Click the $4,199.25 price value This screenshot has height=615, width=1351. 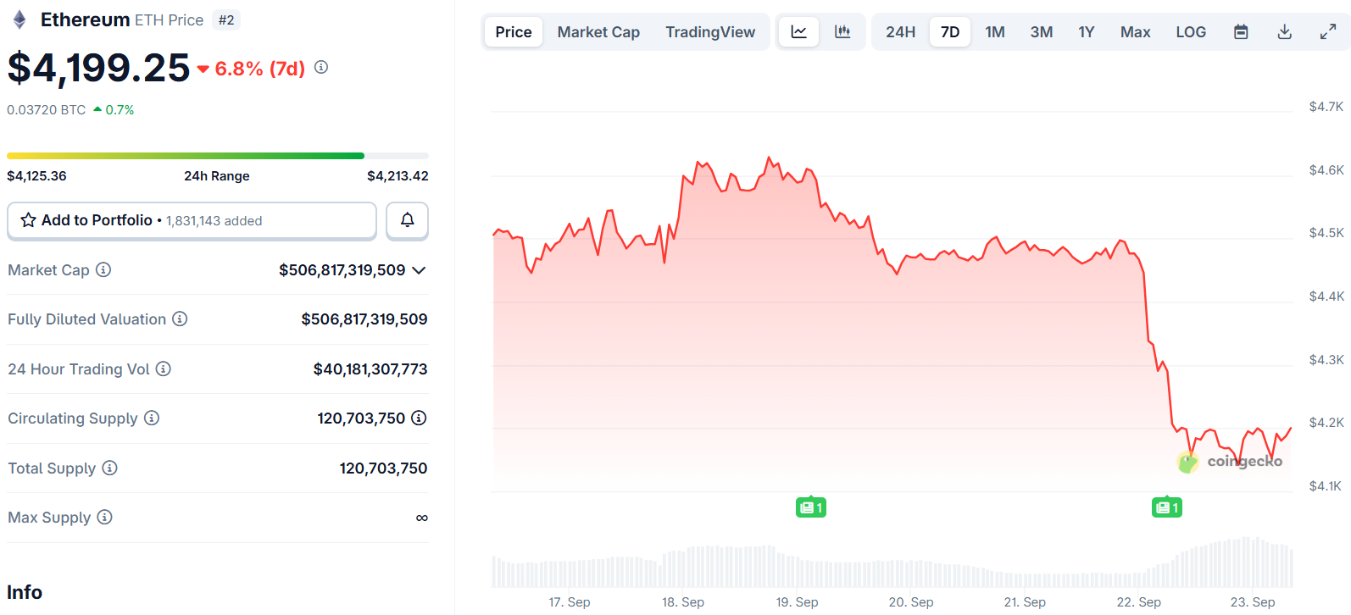pyautogui.click(x=98, y=68)
